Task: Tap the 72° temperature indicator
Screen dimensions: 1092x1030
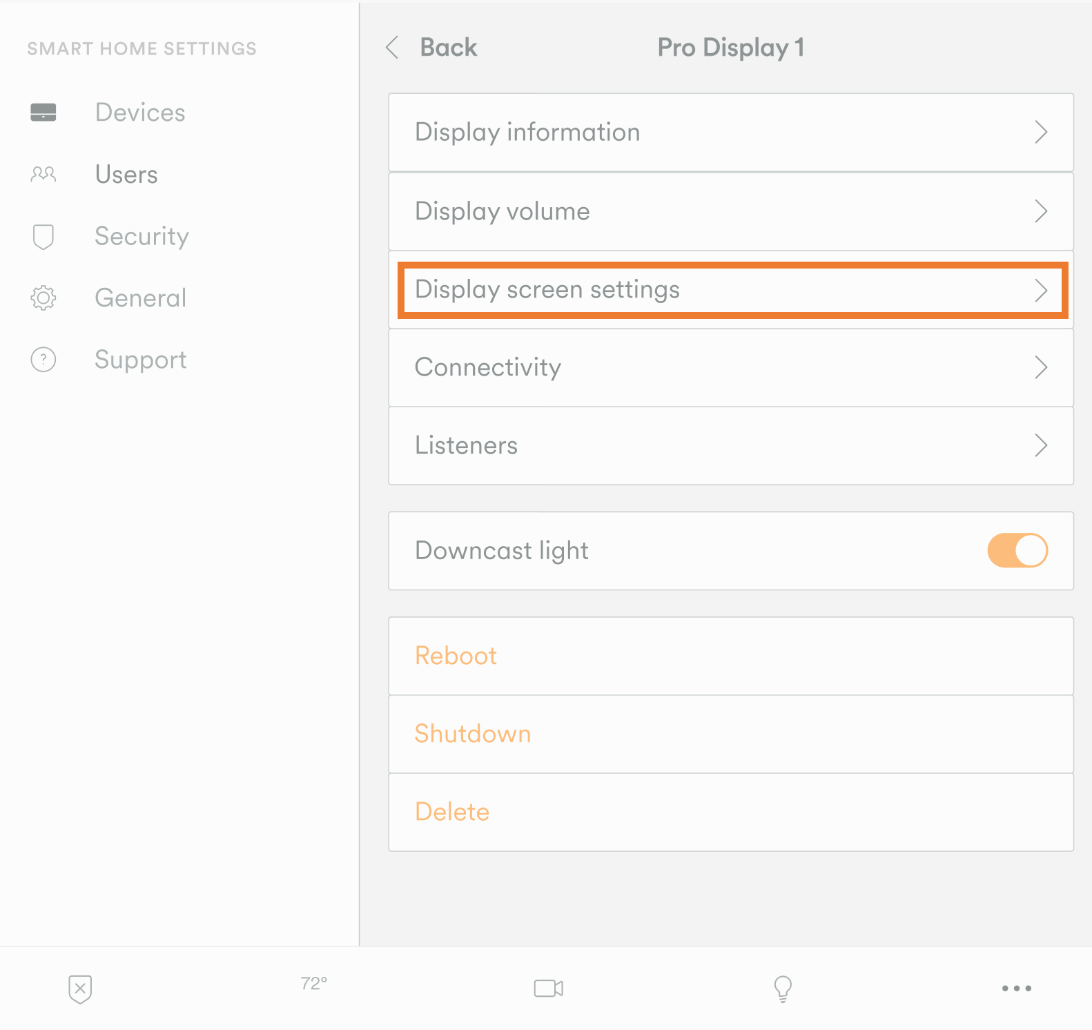Action: [314, 984]
